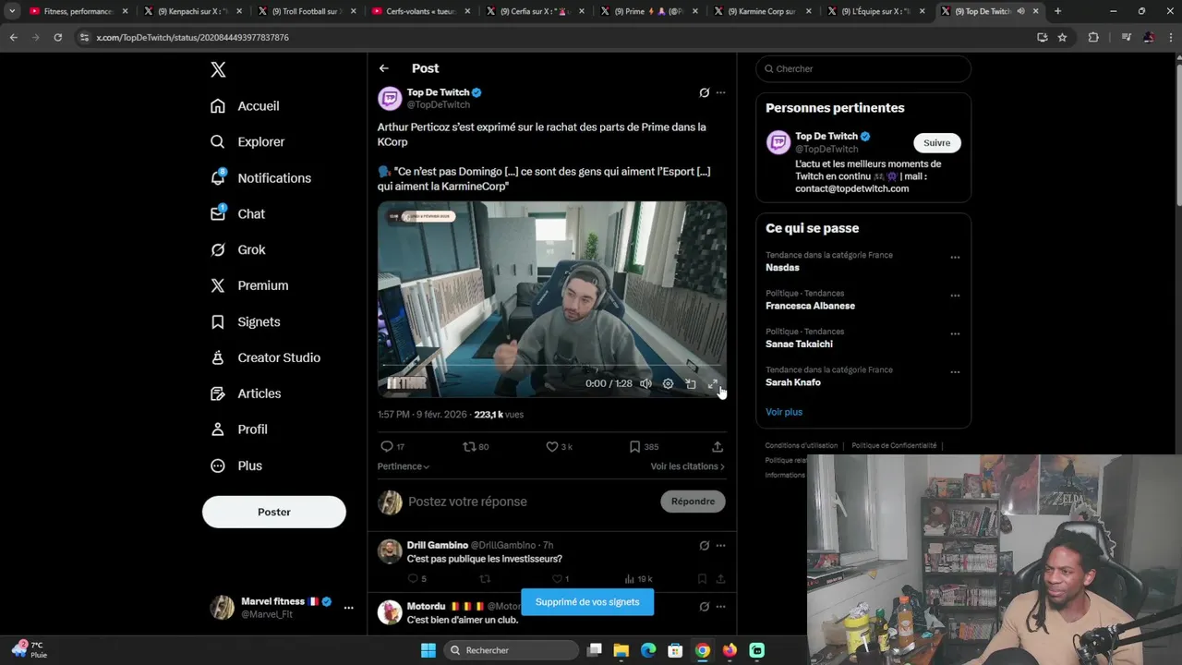Open more options on Motordu reply

pyautogui.click(x=721, y=607)
